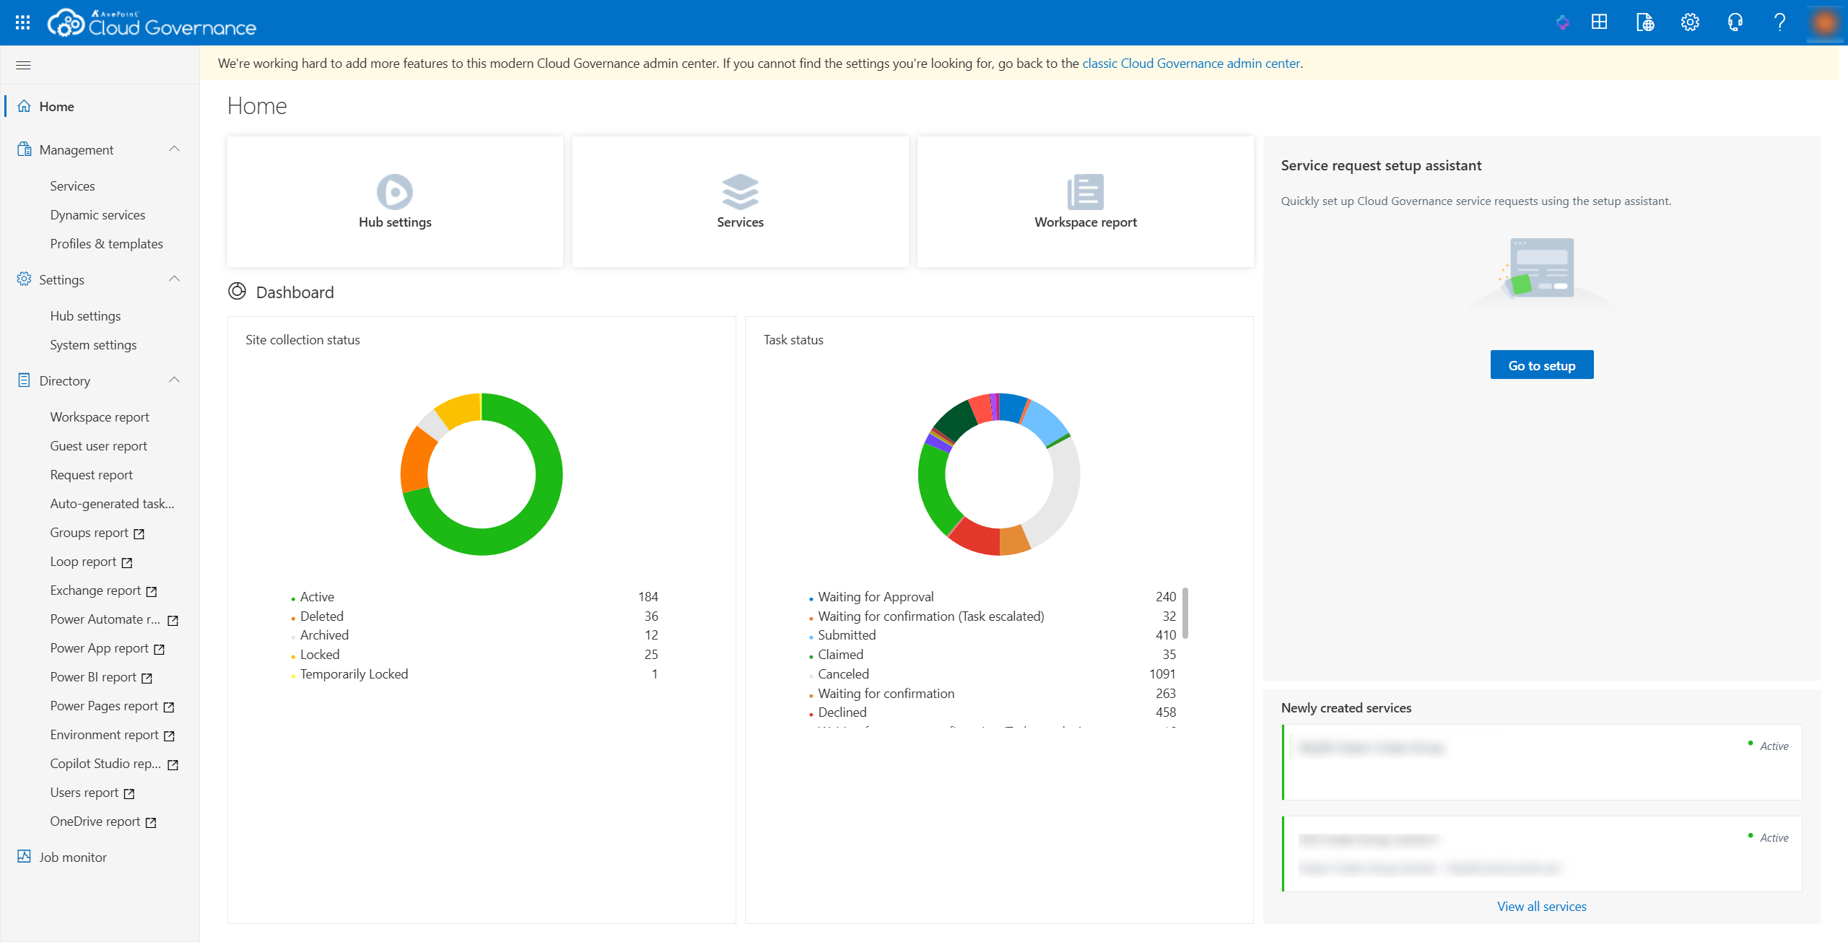The height and width of the screenshot is (942, 1848).
Task: Open the settings gear in the top bar
Action: click(1690, 22)
